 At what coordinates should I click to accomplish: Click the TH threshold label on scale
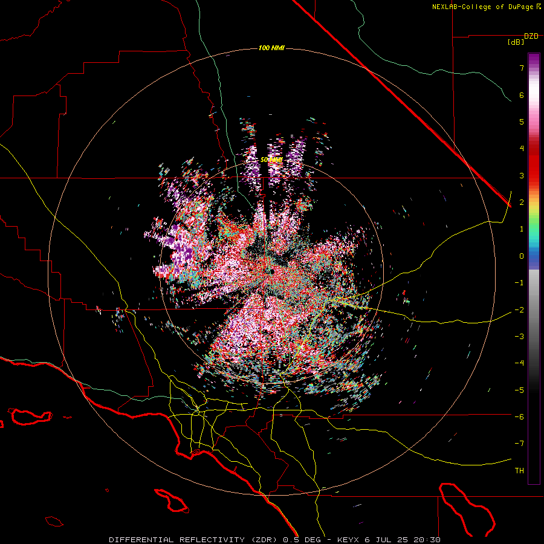(x=519, y=471)
